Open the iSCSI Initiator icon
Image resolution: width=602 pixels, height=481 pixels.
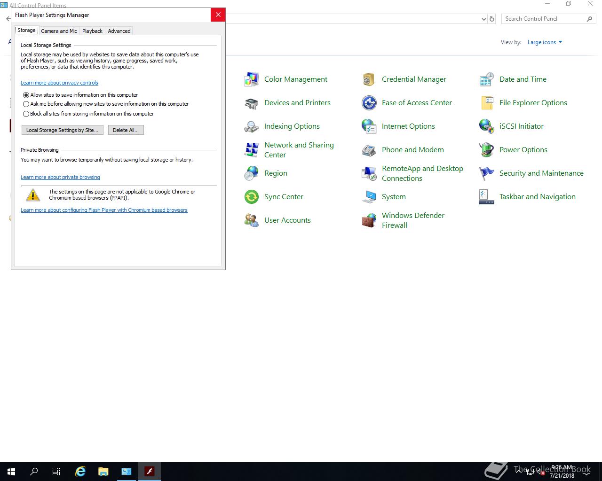pyautogui.click(x=486, y=126)
